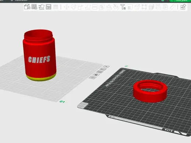Run Auto orient from the toolbar
The height and width of the screenshot is (143, 191).
[x=42, y=7]
